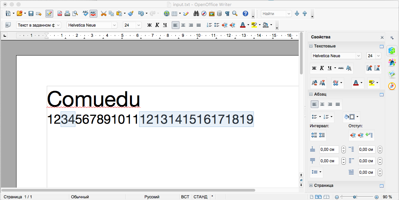Open OpenOffice Help question mark icon
The height and width of the screenshot is (200, 399).
coord(245,13)
